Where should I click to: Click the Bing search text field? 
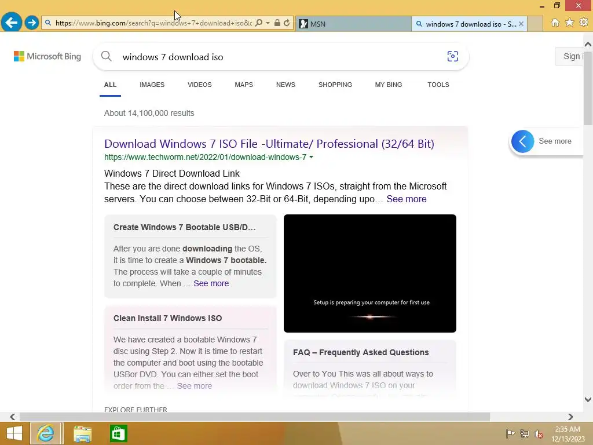coord(280,57)
